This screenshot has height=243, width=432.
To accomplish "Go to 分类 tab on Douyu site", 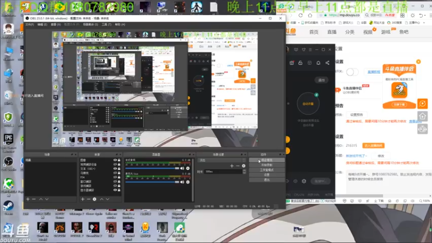I will (349, 32).
